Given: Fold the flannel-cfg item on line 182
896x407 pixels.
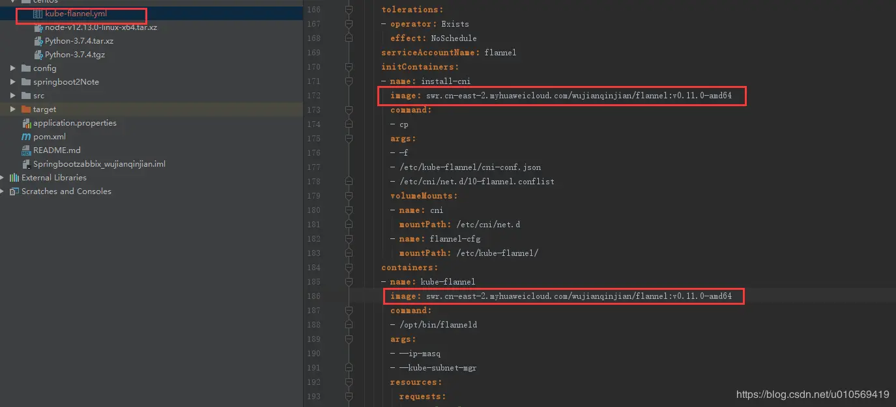Looking at the screenshot, I should [349, 239].
